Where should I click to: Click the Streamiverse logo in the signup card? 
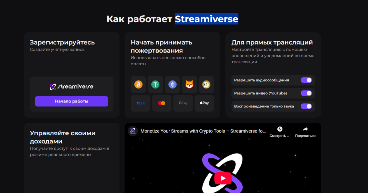[x=71, y=86]
